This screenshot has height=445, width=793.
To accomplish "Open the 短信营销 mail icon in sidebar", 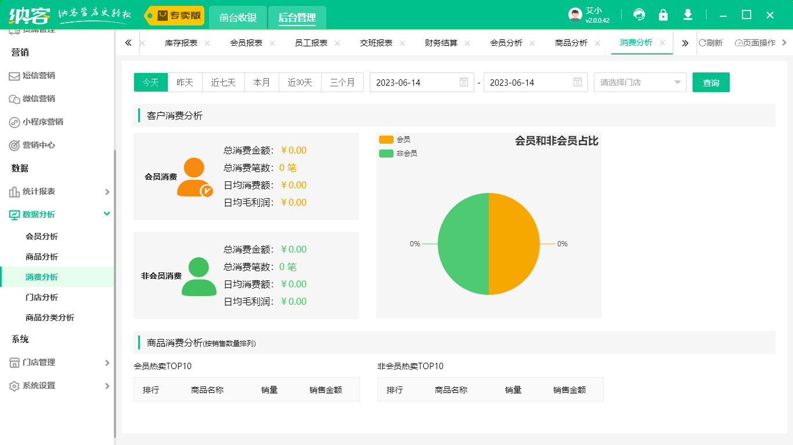I will (13, 75).
